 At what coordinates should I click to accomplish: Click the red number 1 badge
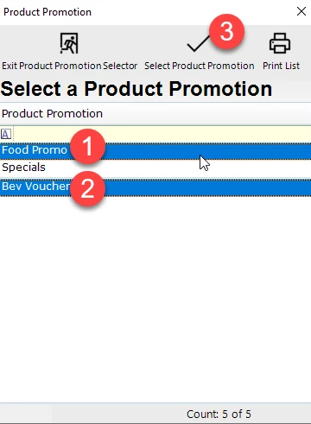click(x=87, y=146)
